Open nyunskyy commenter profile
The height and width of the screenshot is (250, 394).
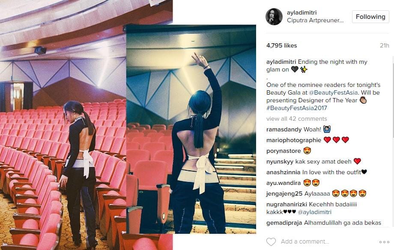[x=280, y=161]
